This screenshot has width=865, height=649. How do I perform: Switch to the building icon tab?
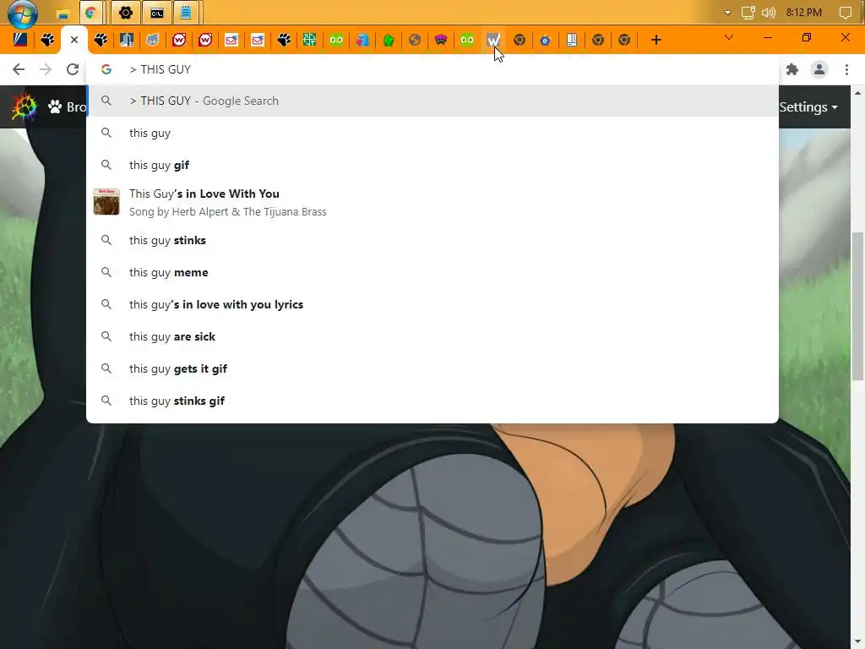coord(127,40)
